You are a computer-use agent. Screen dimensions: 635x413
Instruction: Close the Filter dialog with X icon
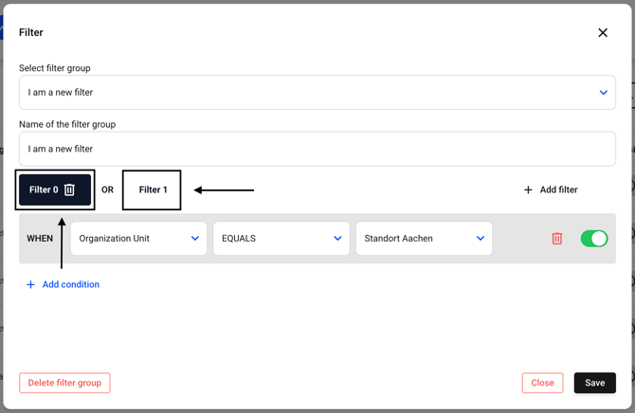click(x=603, y=32)
